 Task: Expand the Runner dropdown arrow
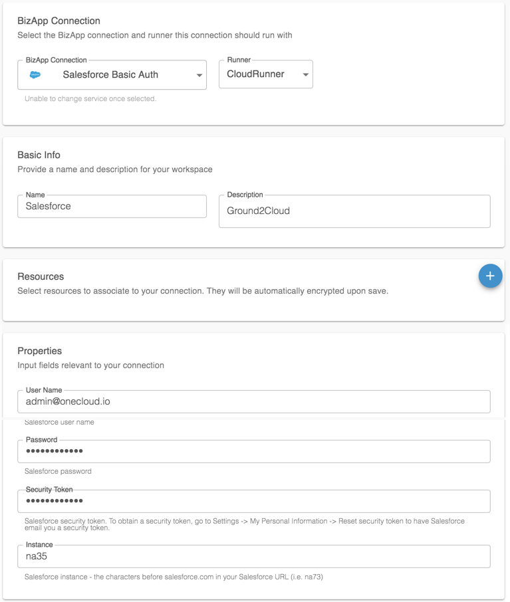pos(306,74)
